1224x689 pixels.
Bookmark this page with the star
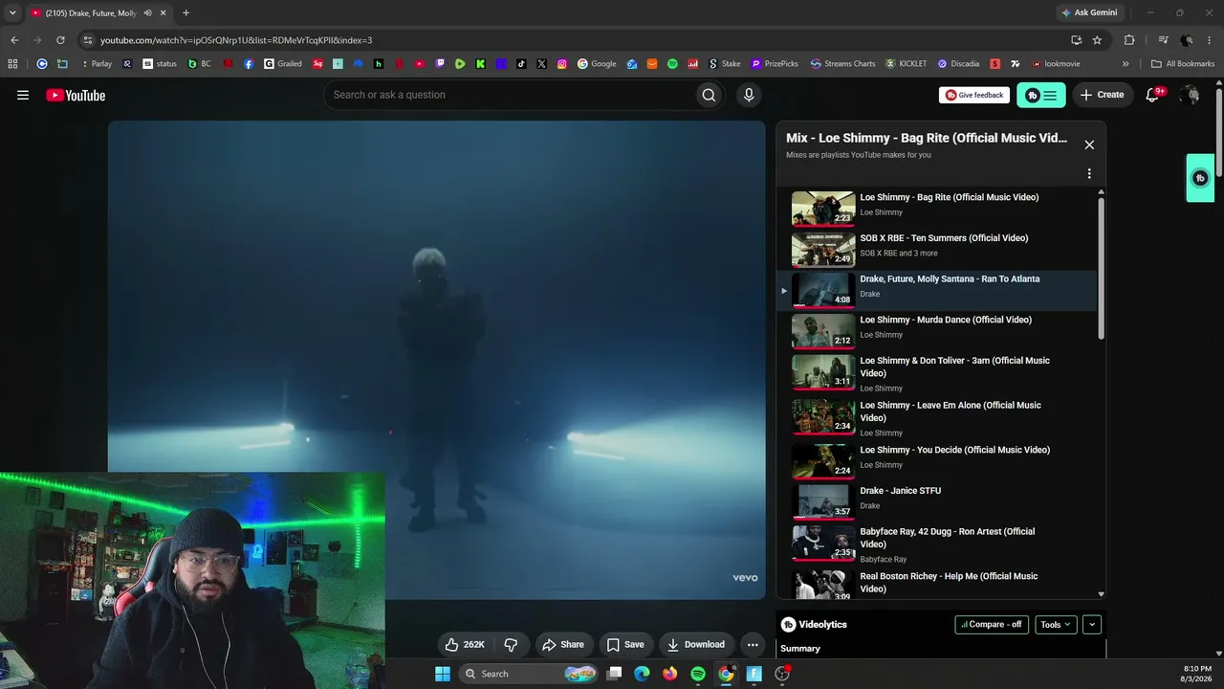(x=1097, y=40)
